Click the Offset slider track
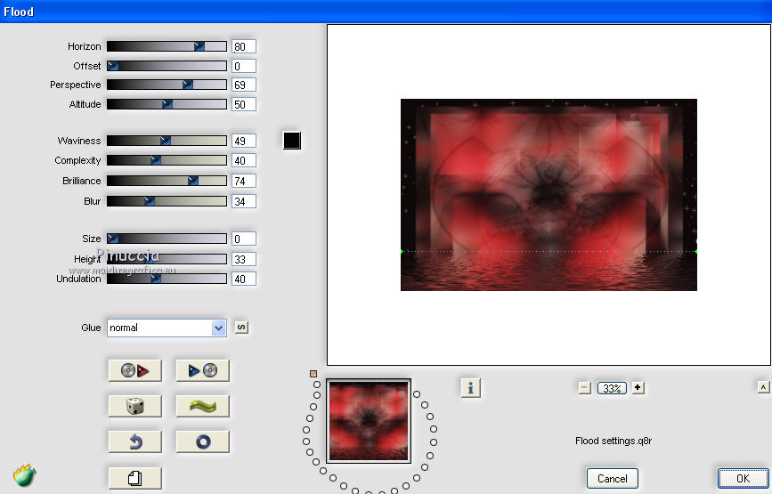This screenshot has height=494, width=772. coord(167,66)
